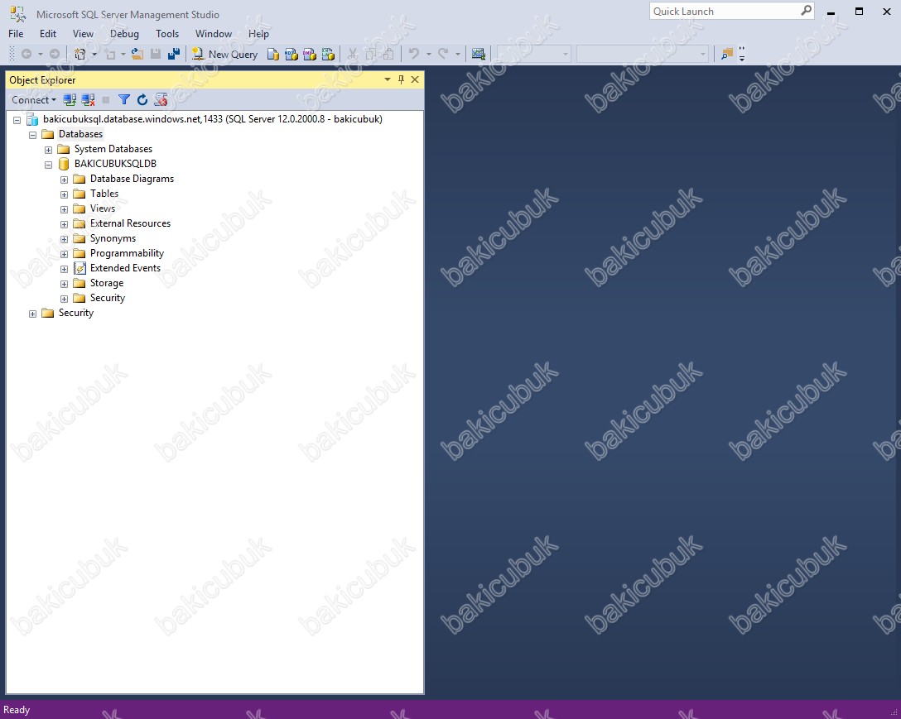Image resolution: width=901 pixels, height=719 pixels.
Task: Expand the Tables folder
Action: click(x=65, y=194)
